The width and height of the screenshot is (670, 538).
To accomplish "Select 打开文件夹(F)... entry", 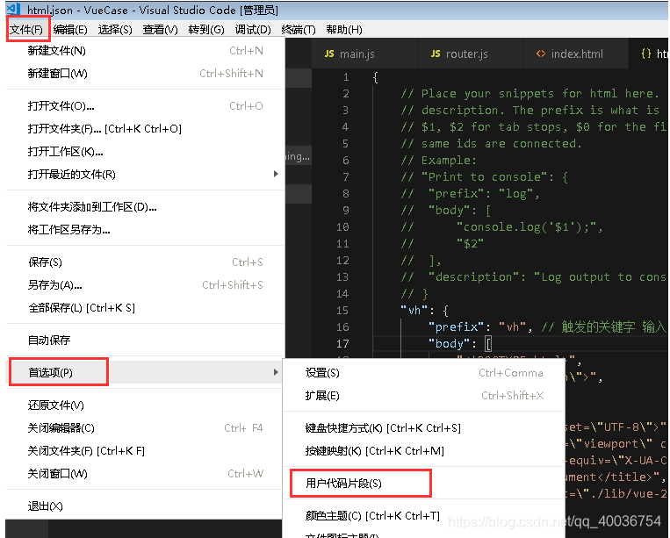I will tap(145, 128).
